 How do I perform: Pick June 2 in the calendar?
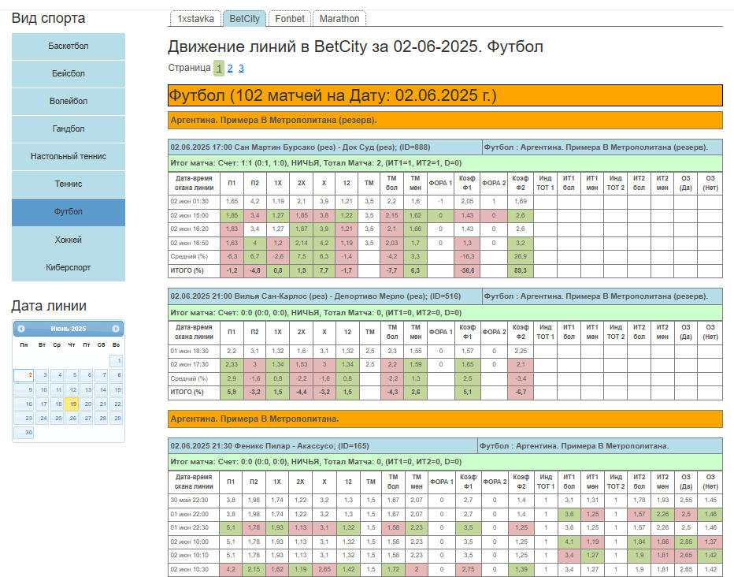pyautogui.click(x=24, y=375)
